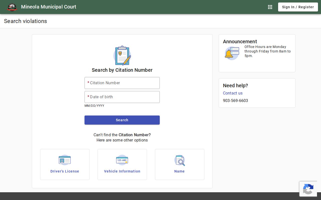The height and width of the screenshot is (200, 321).
Task: Click the reCAPTCHA badge
Action: tap(308, 189)
